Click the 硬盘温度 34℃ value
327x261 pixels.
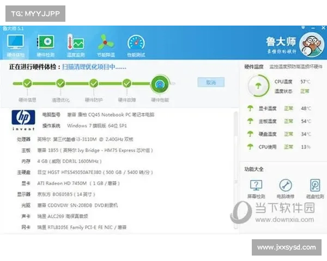(306, 134)
